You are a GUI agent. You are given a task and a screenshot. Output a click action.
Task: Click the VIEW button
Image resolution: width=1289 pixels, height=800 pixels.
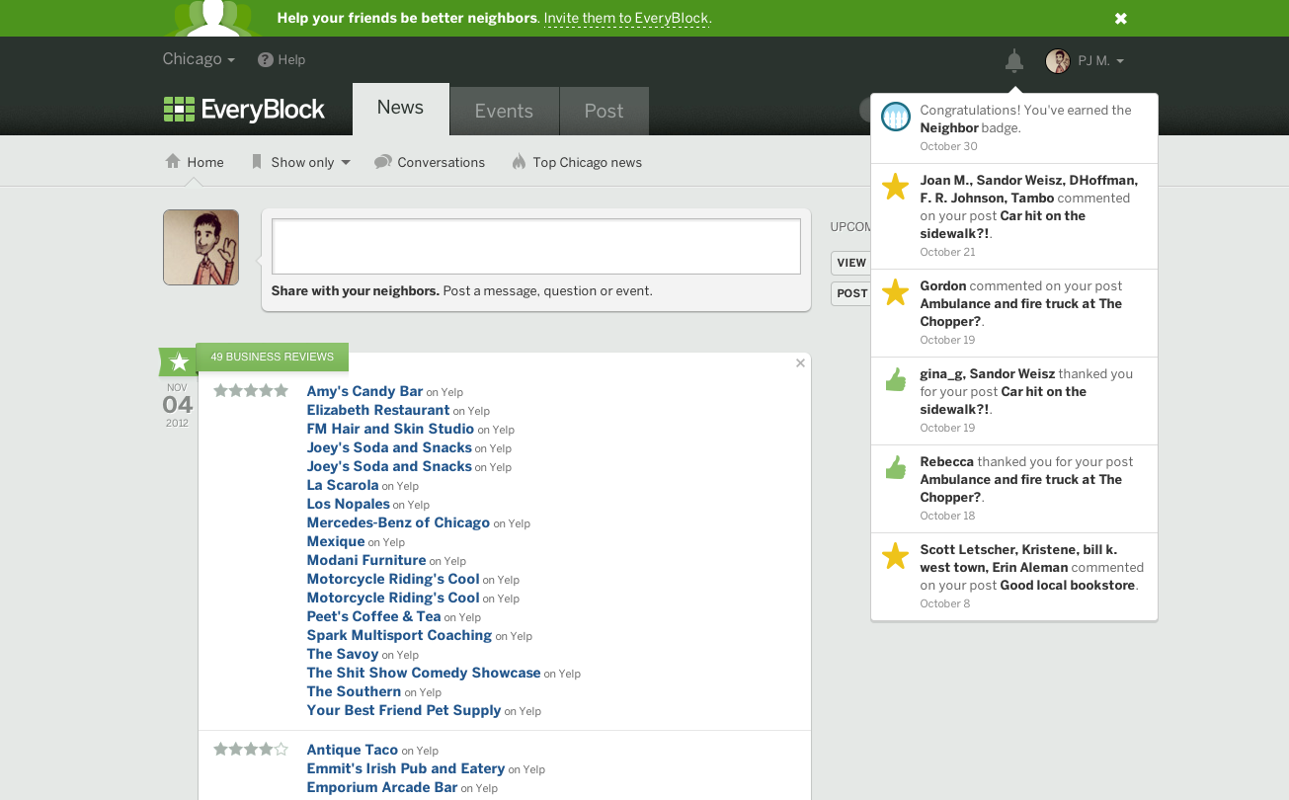point(851,263)
